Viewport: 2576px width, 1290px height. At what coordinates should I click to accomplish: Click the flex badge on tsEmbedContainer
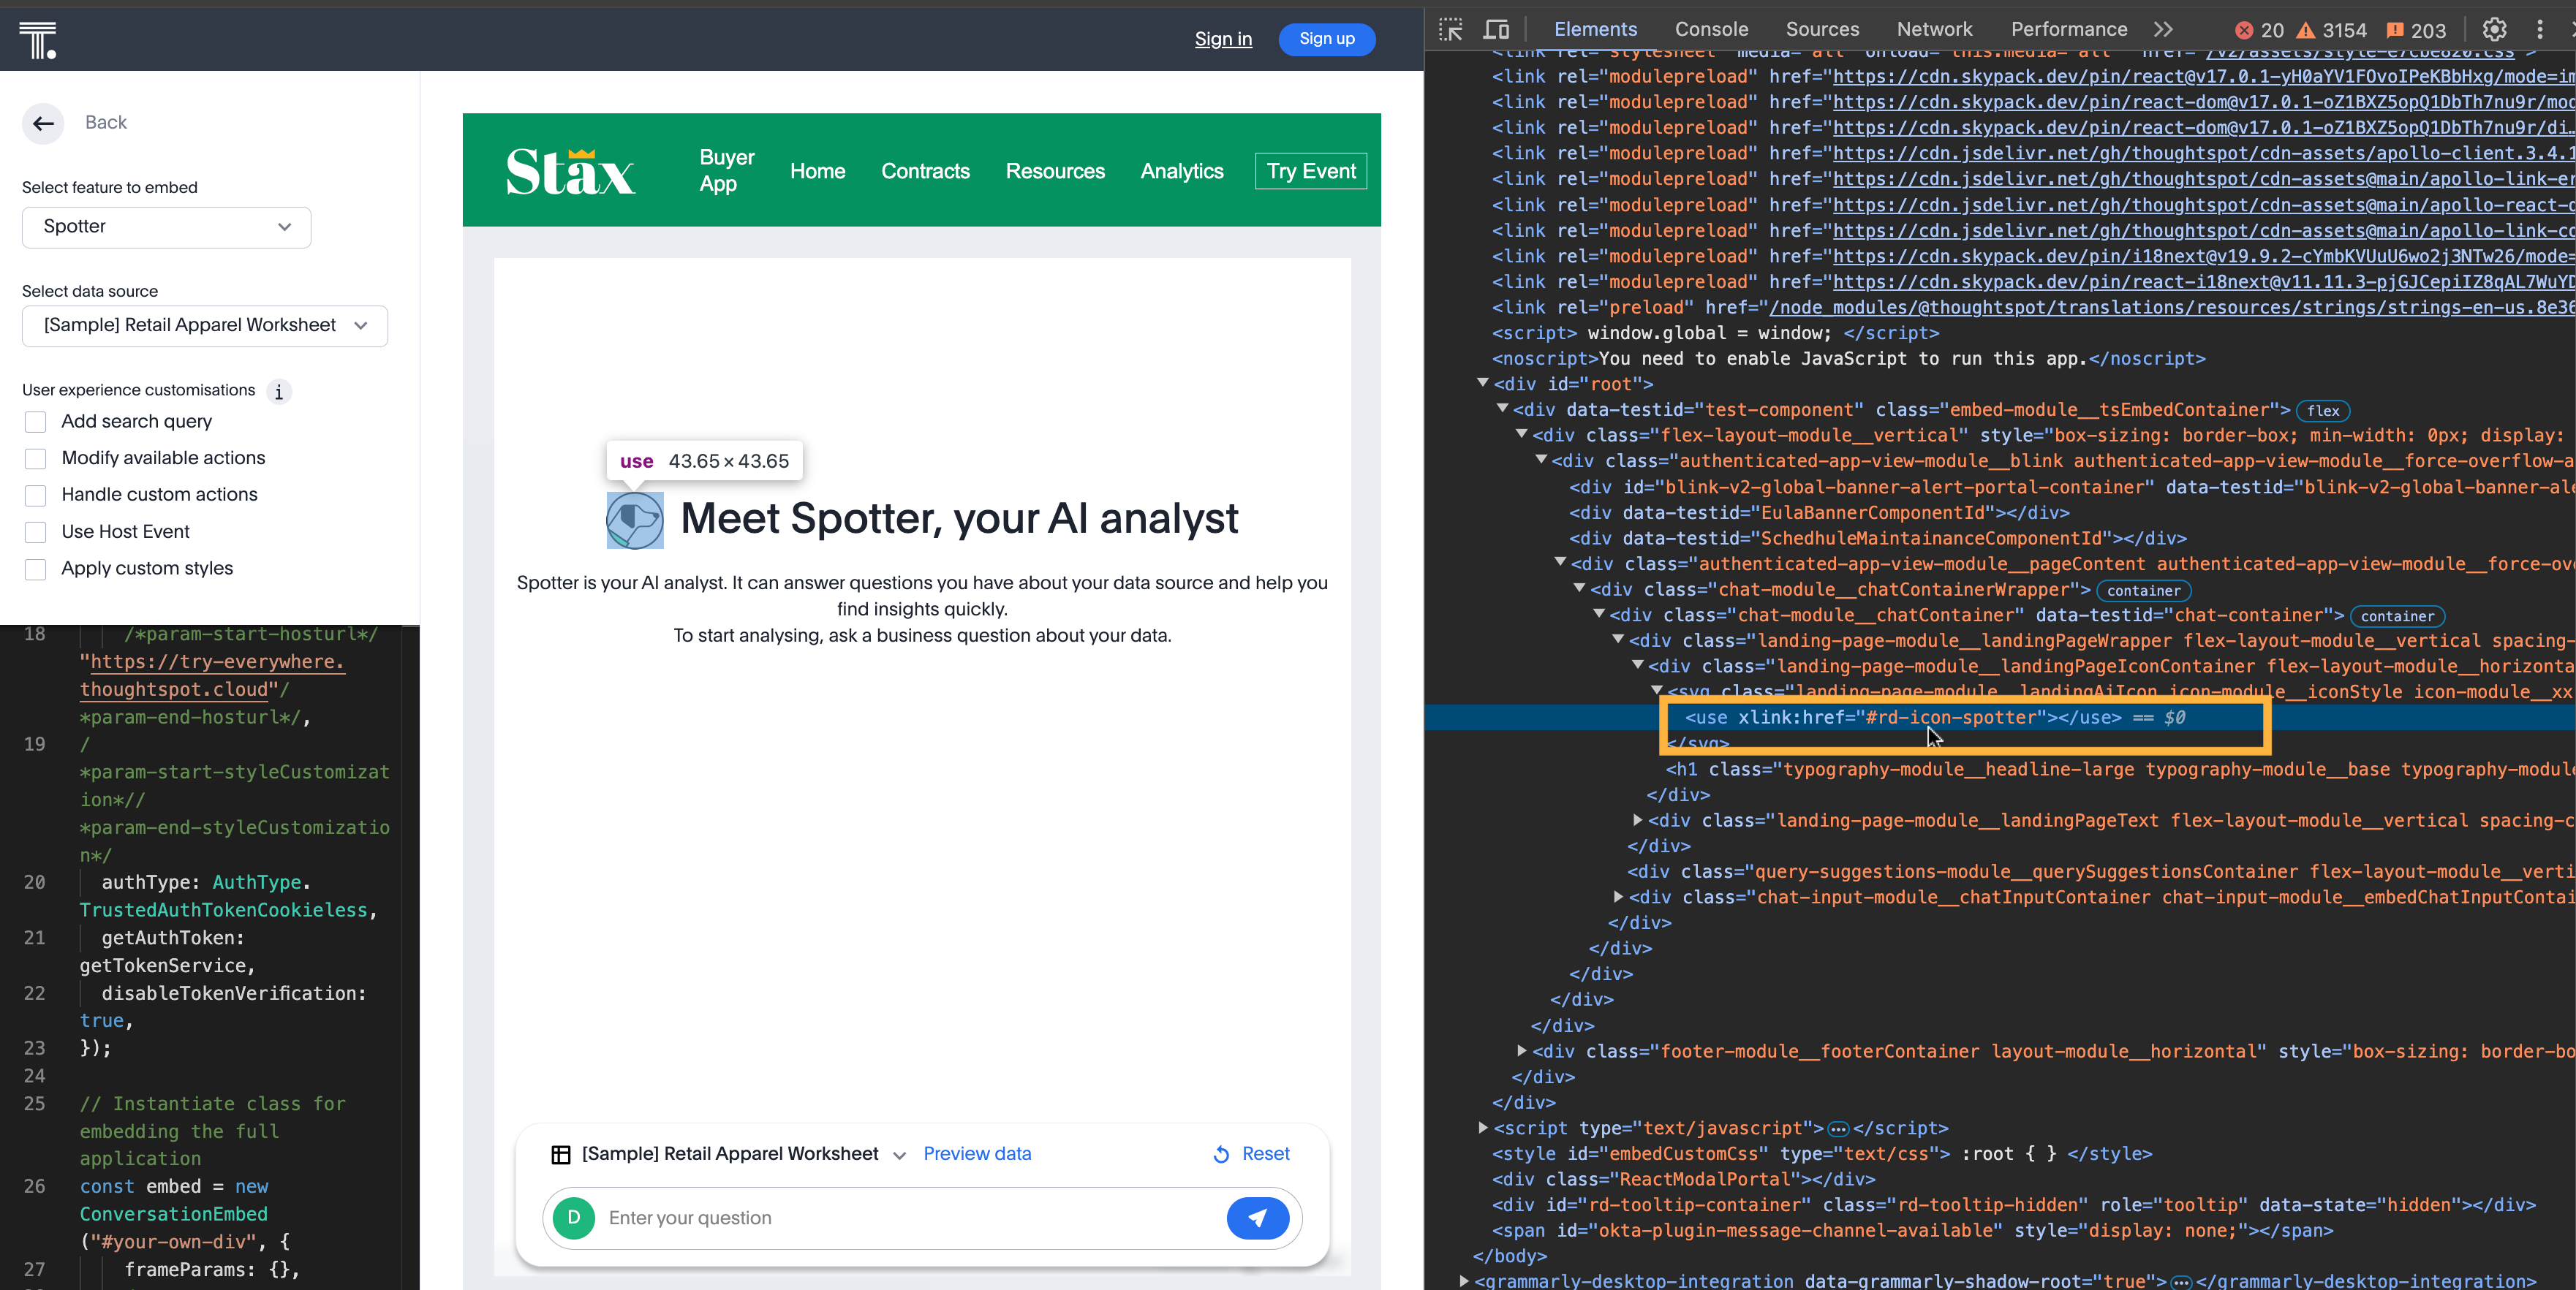click(2323, 411)
